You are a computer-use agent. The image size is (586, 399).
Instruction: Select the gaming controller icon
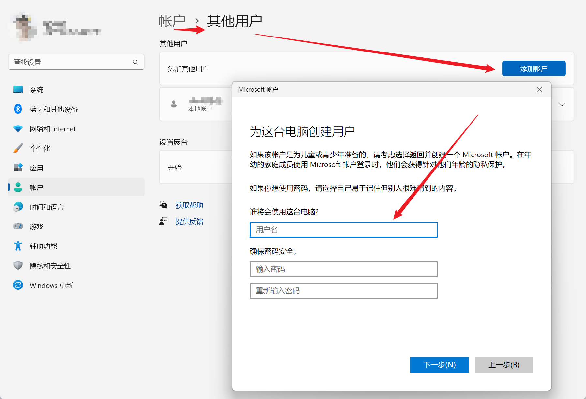pyautogui.click(x=18, y=226)
